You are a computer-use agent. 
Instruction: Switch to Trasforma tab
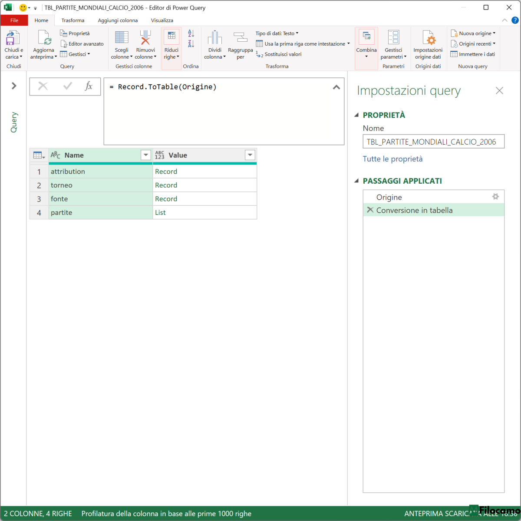pyautogui.click(x=73, y=20)
